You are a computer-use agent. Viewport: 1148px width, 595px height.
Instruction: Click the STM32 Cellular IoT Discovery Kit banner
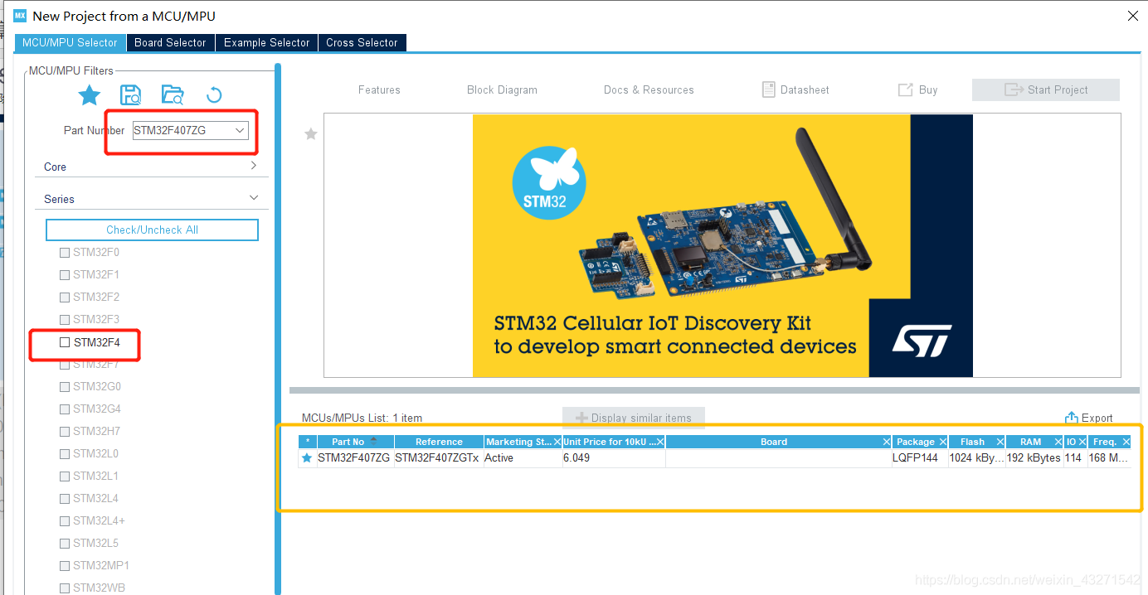pyautogui.click(x=722, y=245)
